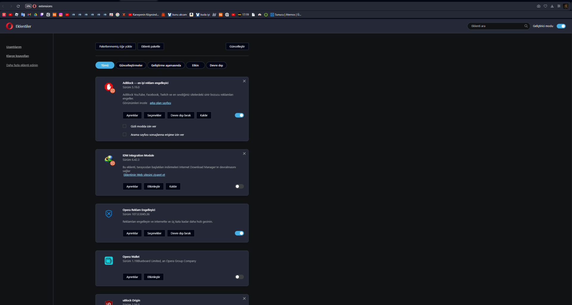Open the green power icon bookmark

(x=266, y=15)
